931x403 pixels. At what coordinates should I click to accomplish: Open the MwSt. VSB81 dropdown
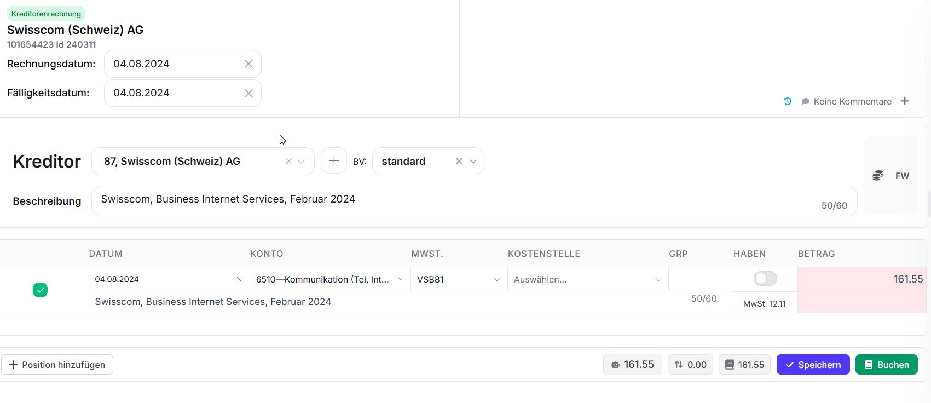tap(496, 279)
